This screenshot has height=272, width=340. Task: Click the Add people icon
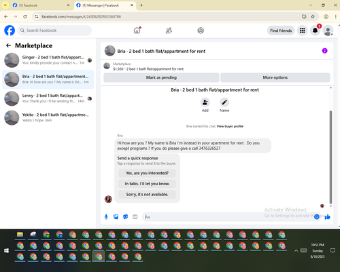tap(205, 102)
